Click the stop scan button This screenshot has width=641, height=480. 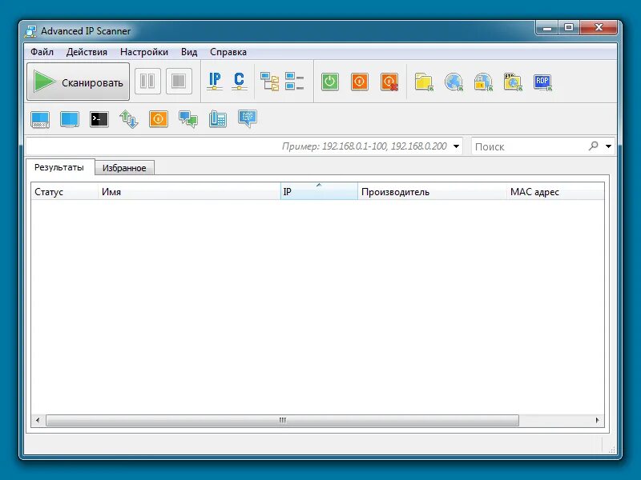coord(179,81)
